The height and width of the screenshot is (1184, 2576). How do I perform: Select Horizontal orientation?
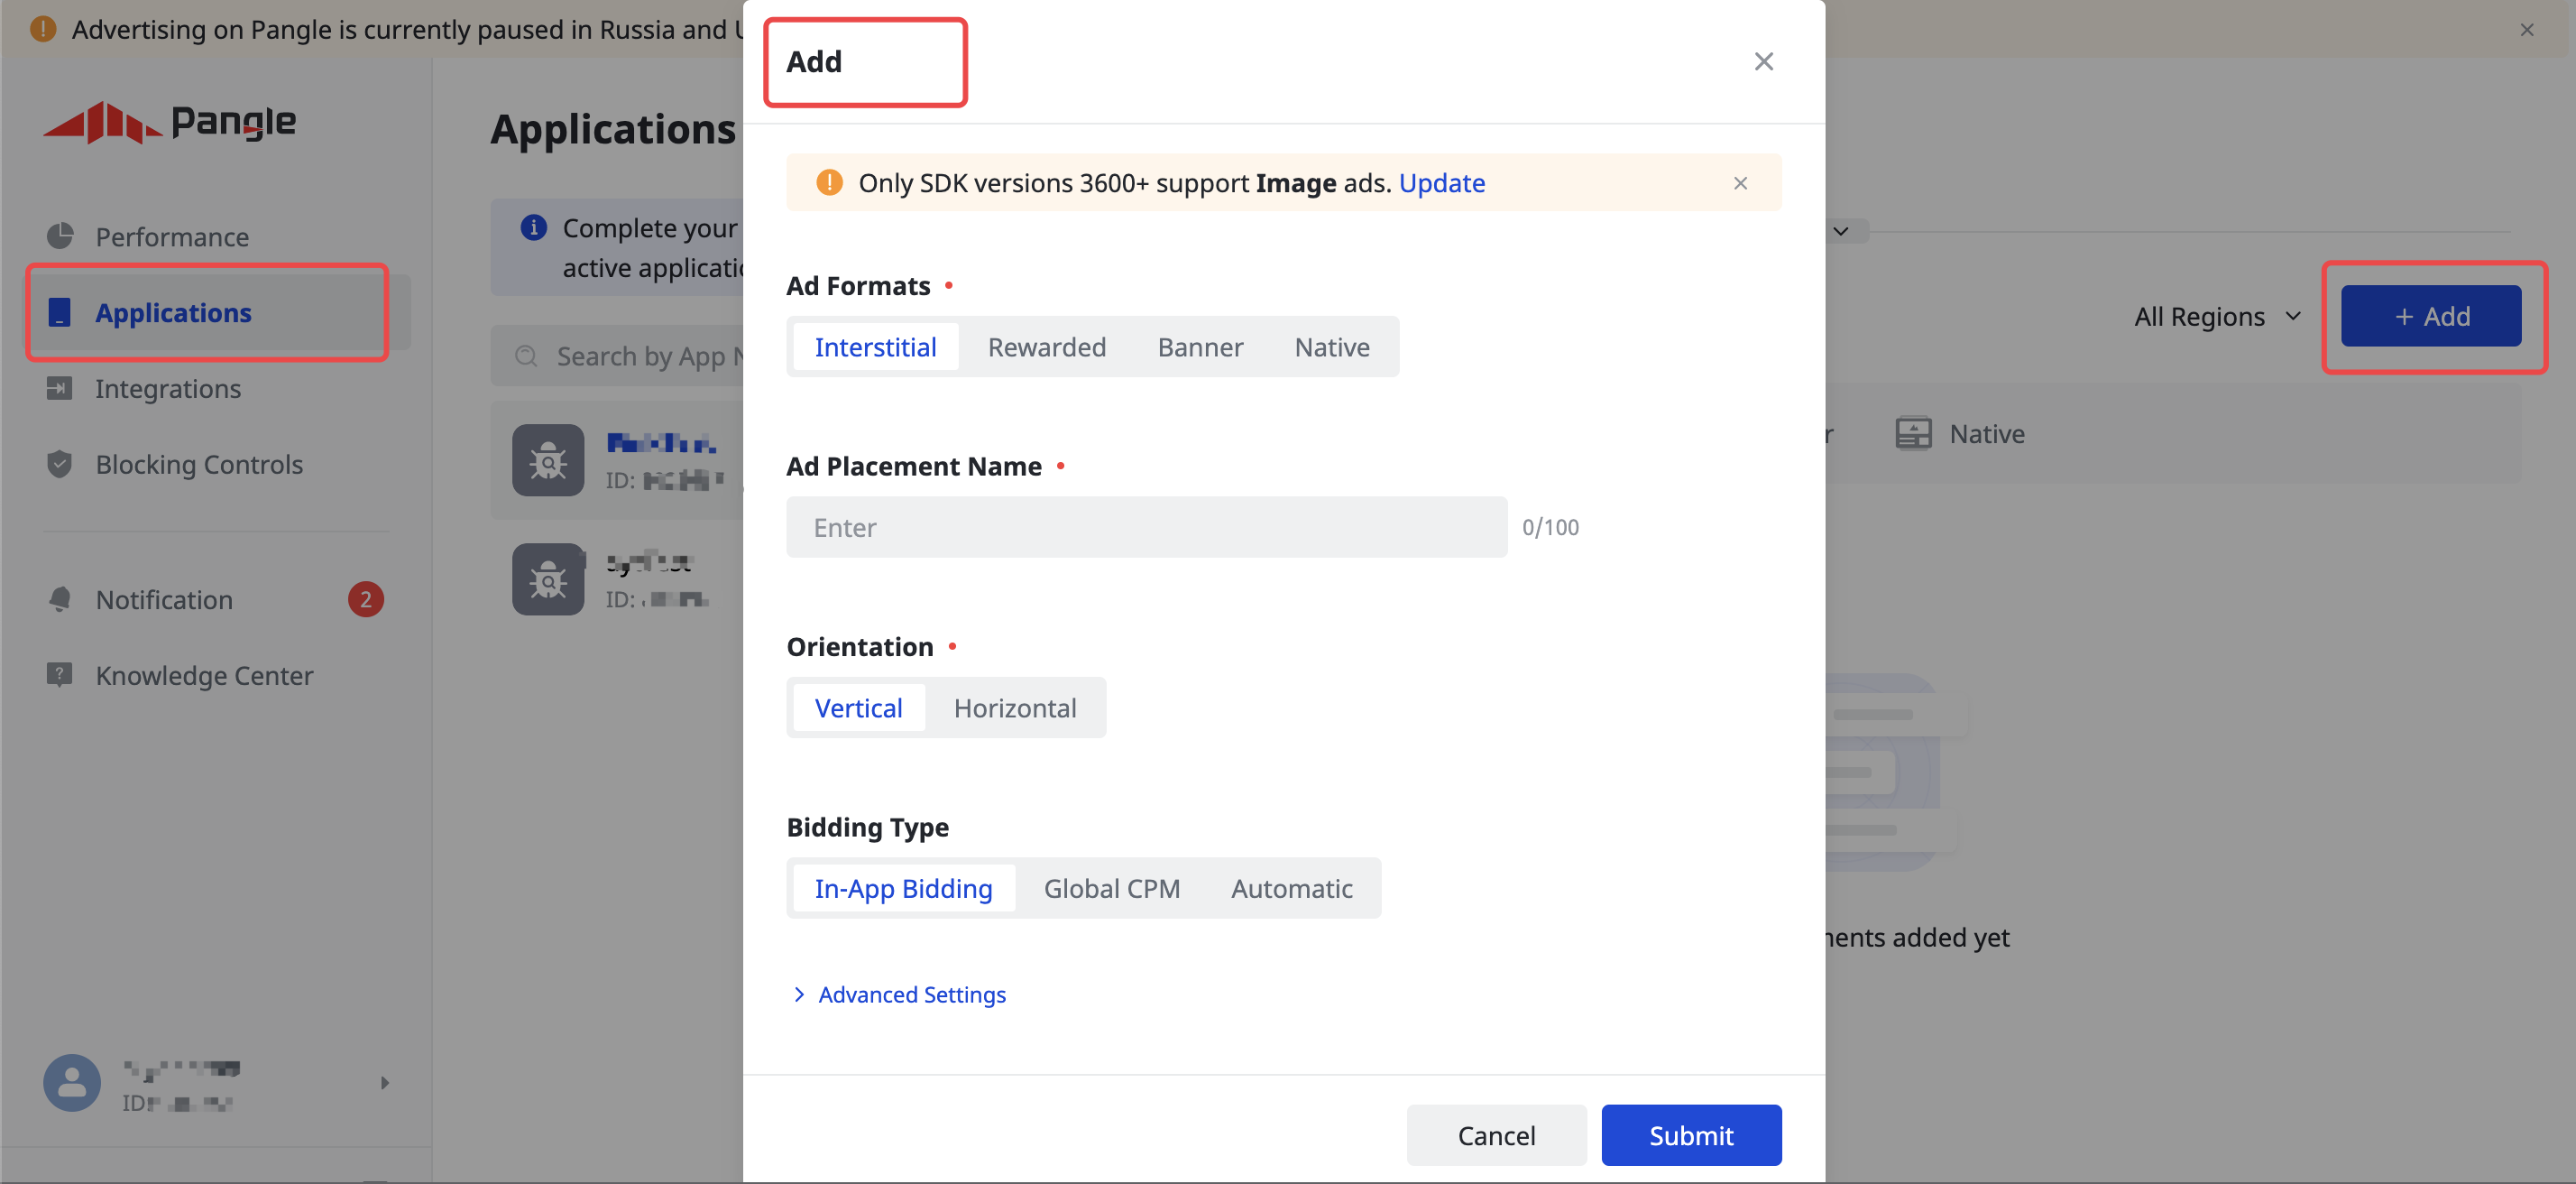coord(1015,707)
